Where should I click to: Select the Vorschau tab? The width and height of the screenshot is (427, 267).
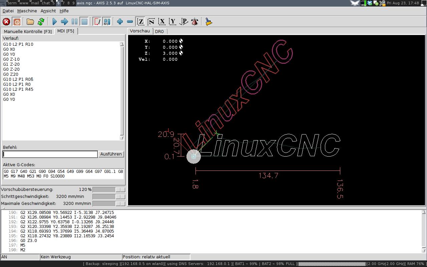140,31
